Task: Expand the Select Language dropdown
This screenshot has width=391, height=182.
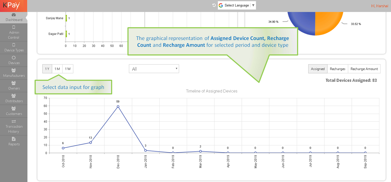Action: point(236,5)
